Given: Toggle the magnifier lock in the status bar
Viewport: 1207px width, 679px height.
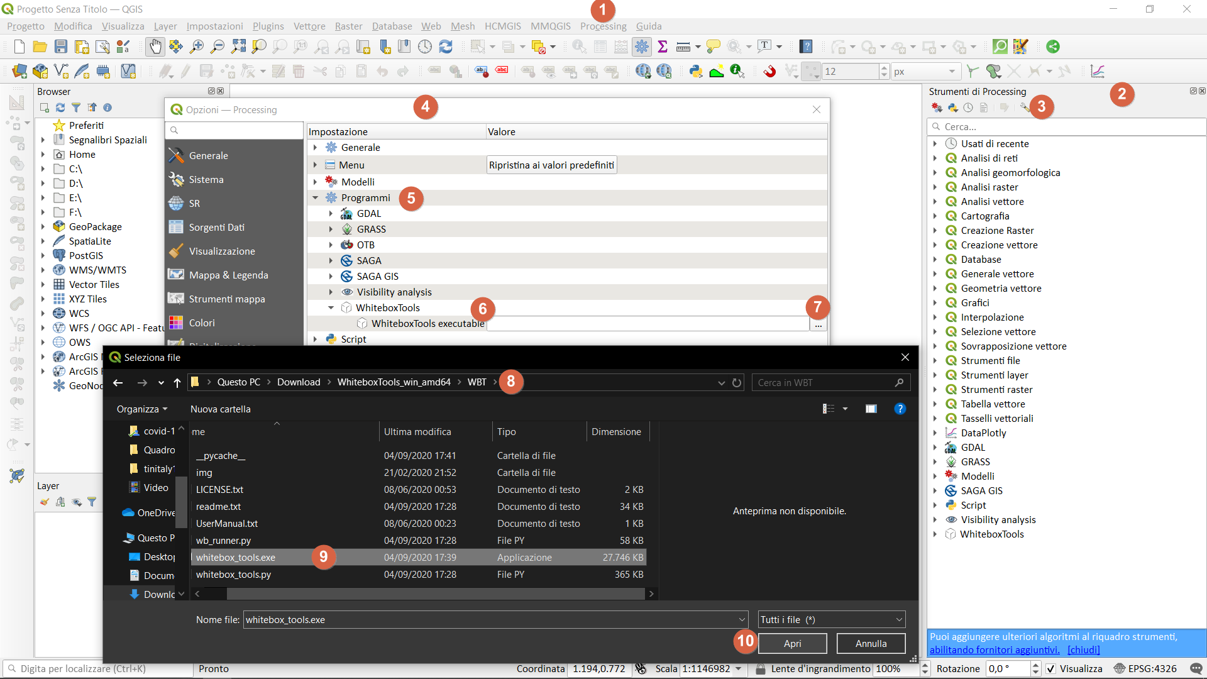Looking at the screenshot, I should [x=760, y=669].
